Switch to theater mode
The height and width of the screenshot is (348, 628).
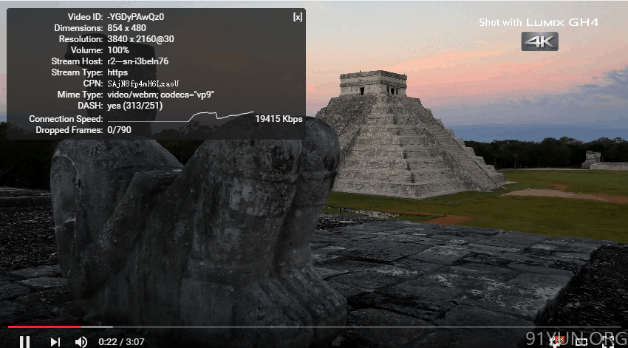click(581, 341)
